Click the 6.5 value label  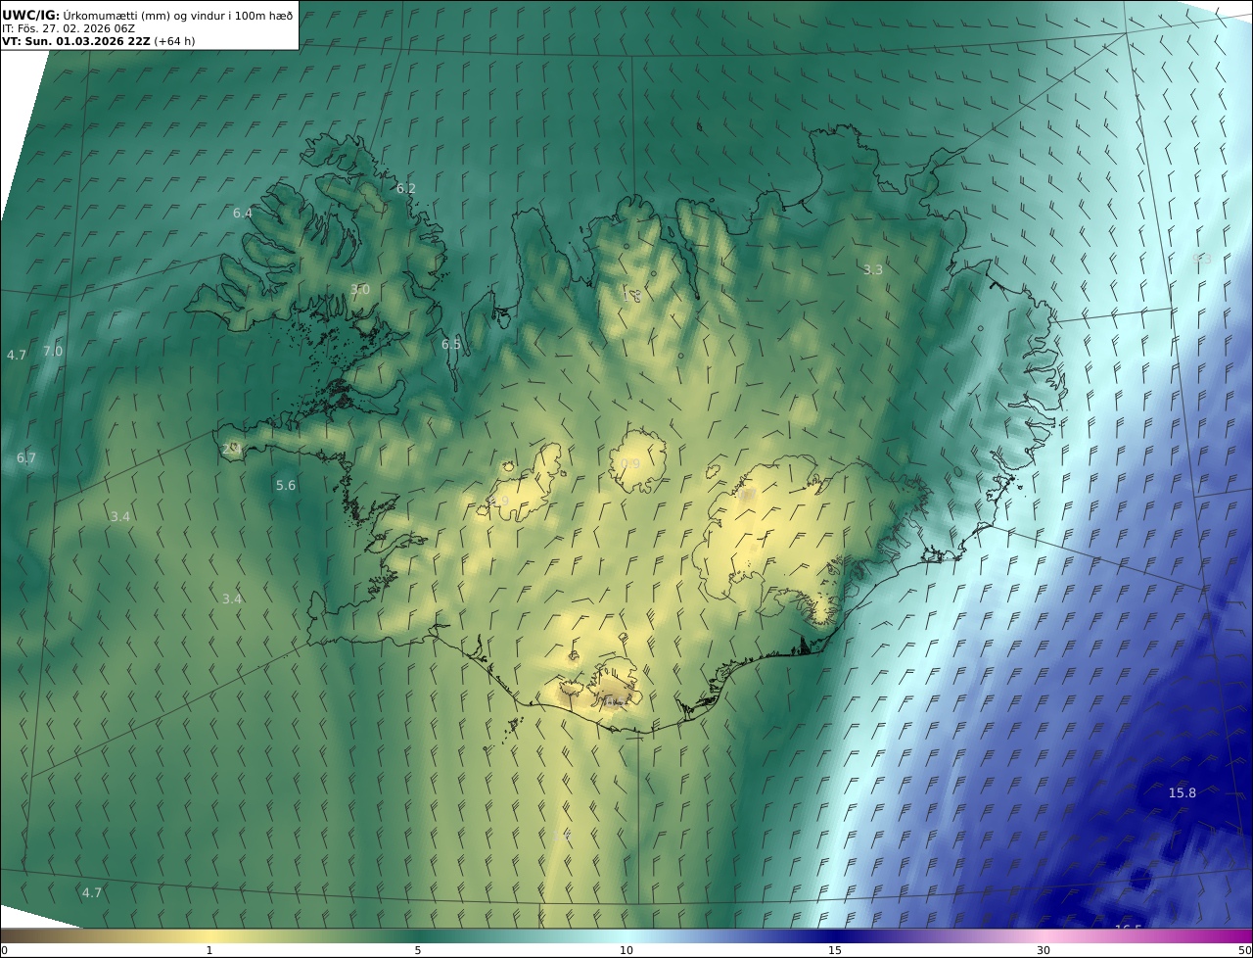pos(451,345)
